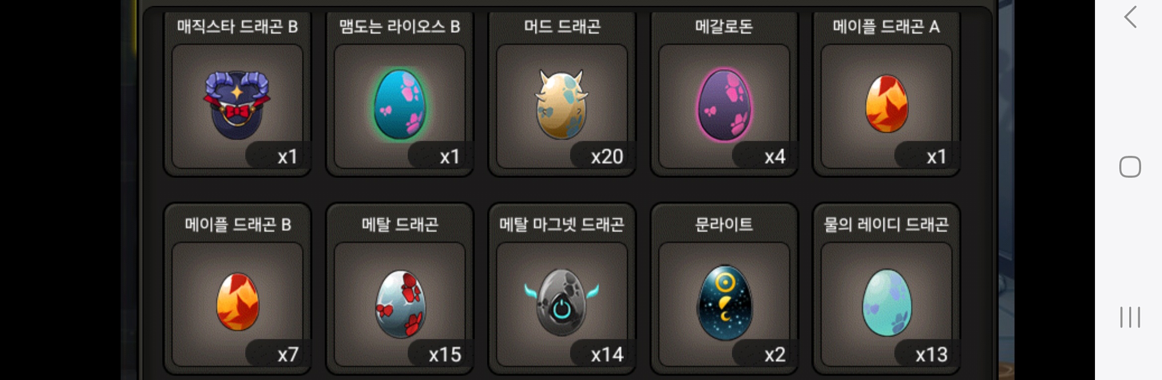Choose the 문라이트 starry moon egg
This screenshot has width=1162, height=380.
coord(725,303)
